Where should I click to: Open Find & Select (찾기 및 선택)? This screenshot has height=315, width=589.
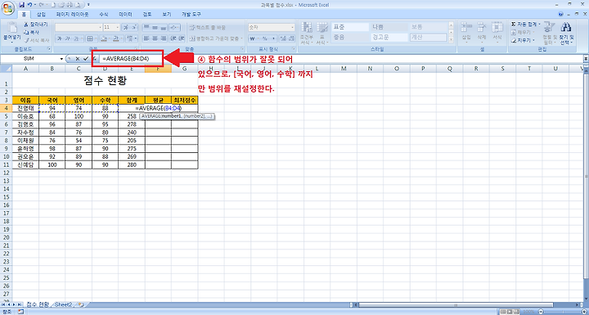[566, 33]
